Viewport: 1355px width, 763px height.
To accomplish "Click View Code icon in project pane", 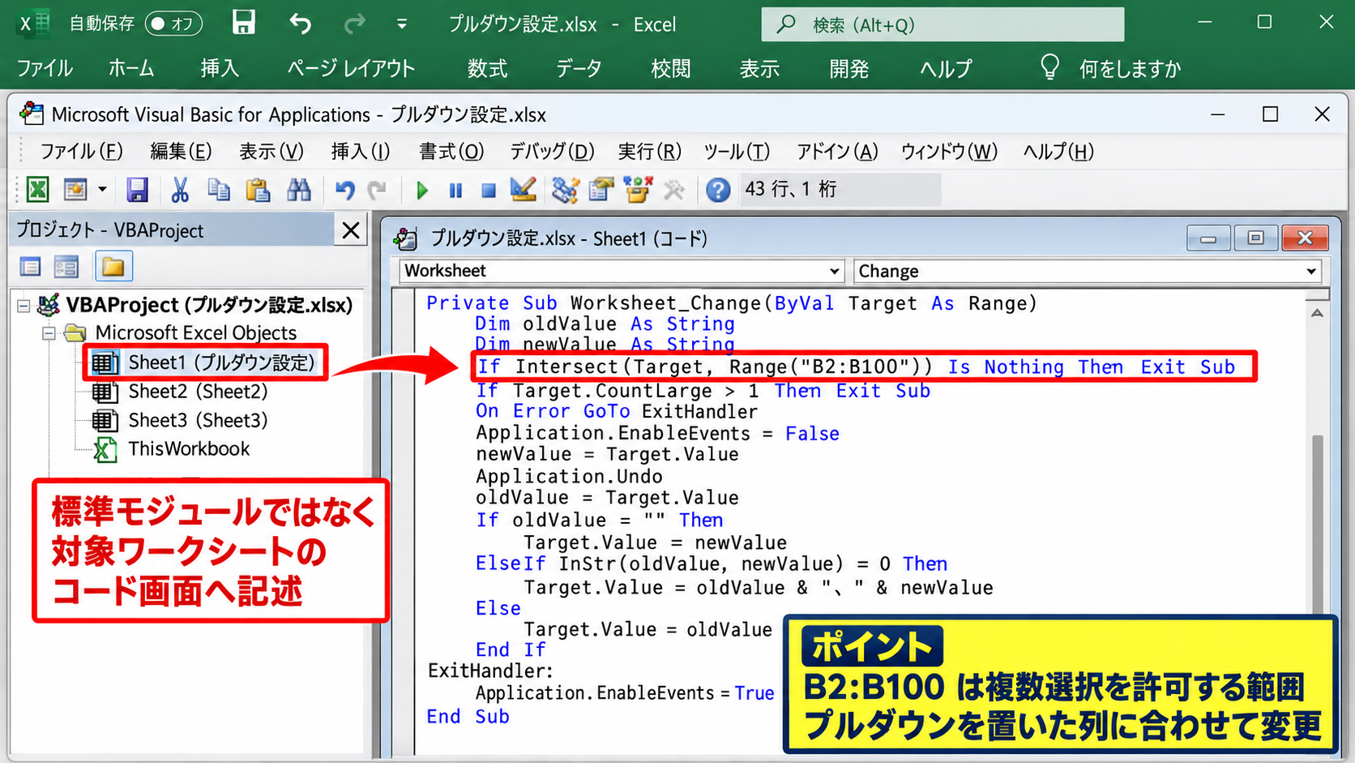I will [x=31, y=267].
